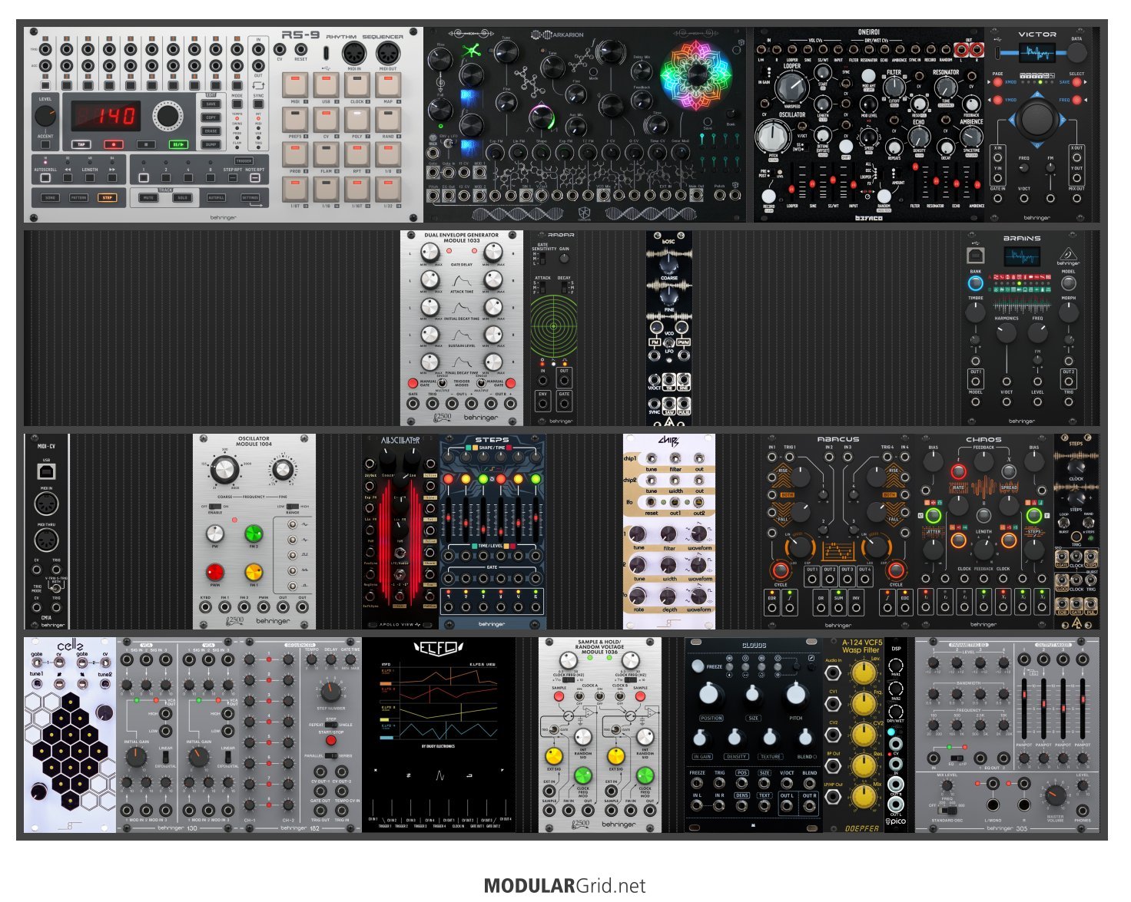Screen dimensions: 1131x902
Task: Click the yellow Lev. knob on A-124 Wasp Filter
Action: pyautogui.click(x=864, y=673)
